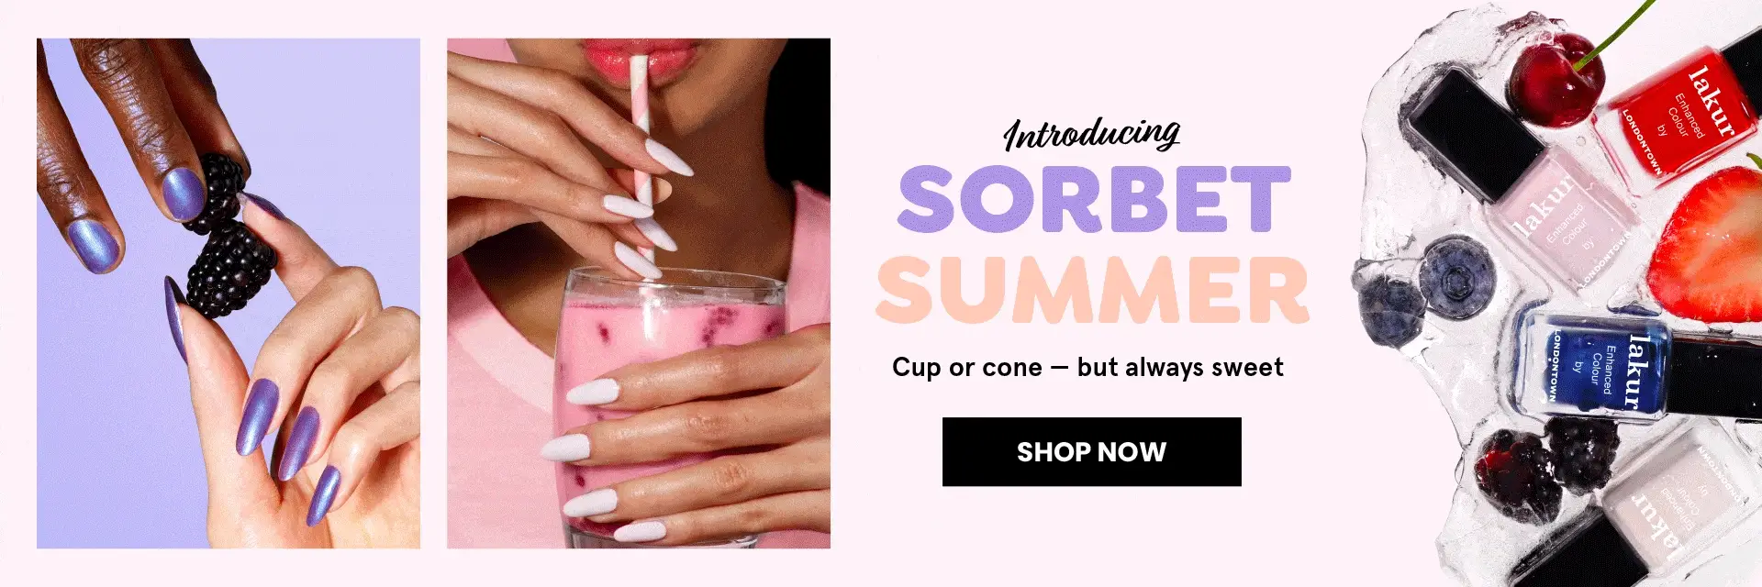The width and height of the screenshot is (1762, 587).
Task: Click the SORBET purple heading text
Action: tap(1094, 199)
